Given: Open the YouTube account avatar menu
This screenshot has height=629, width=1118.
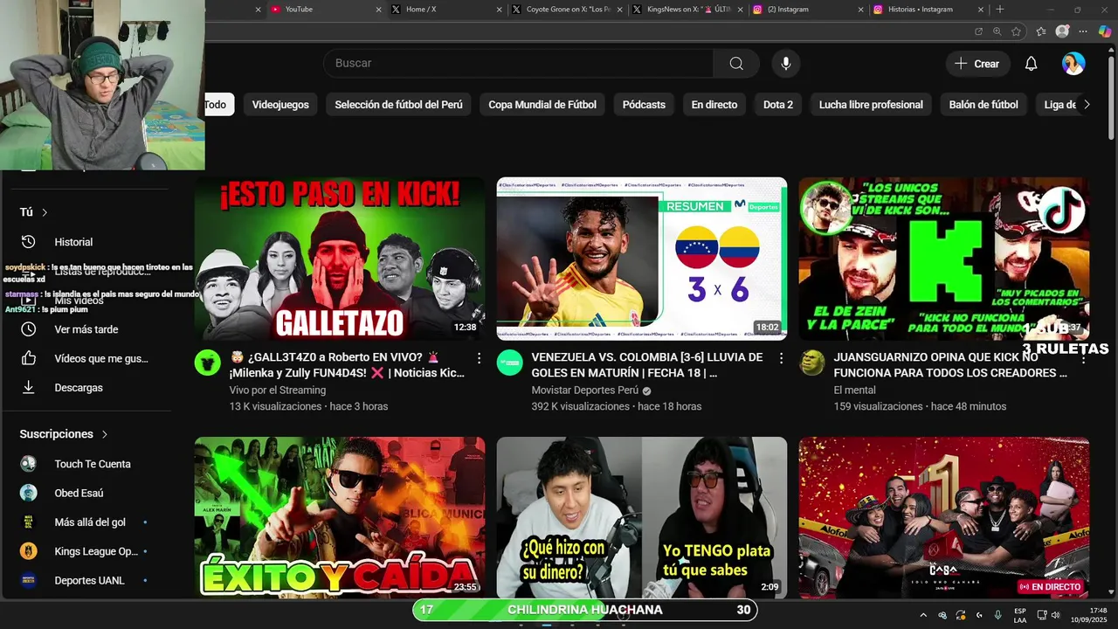Looking at the screenshot, I should click(x=1073, y=64).
